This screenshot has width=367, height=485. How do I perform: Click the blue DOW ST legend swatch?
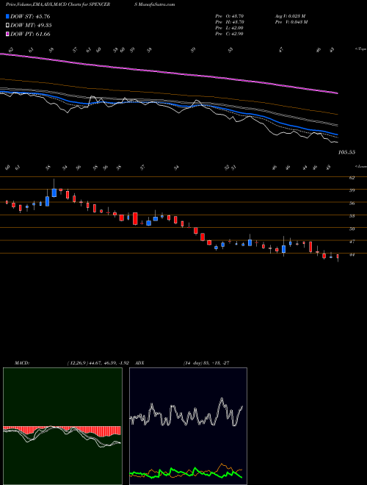(8, 16)
